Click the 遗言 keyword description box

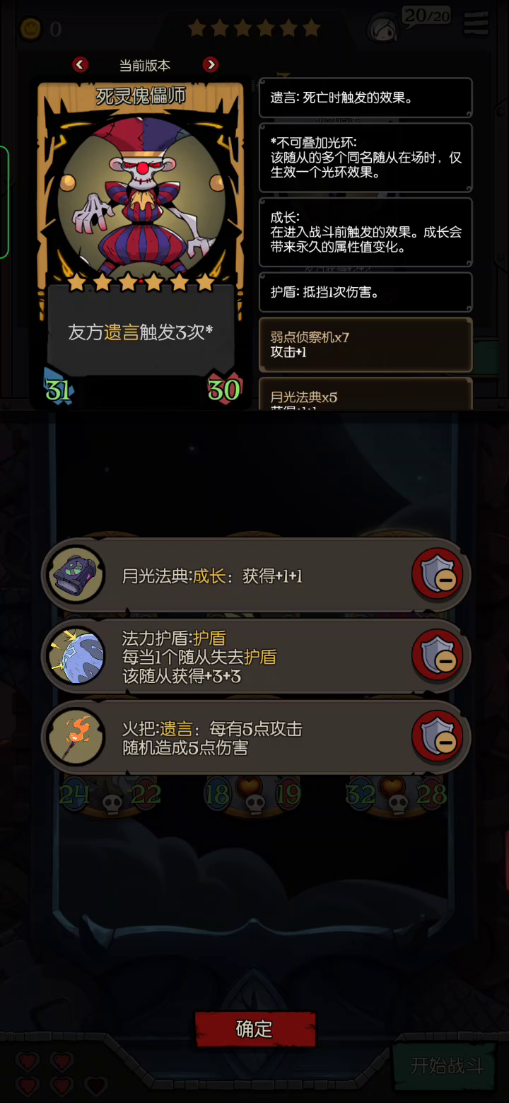(x=365, y=98)
